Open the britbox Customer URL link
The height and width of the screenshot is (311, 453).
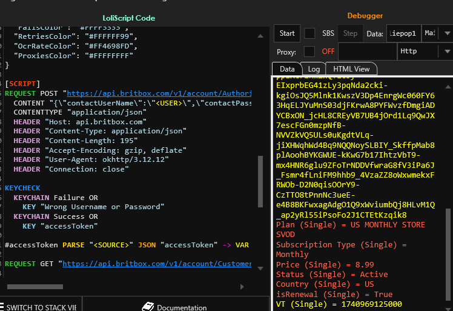pyautogui.click(x=157, y=264)
